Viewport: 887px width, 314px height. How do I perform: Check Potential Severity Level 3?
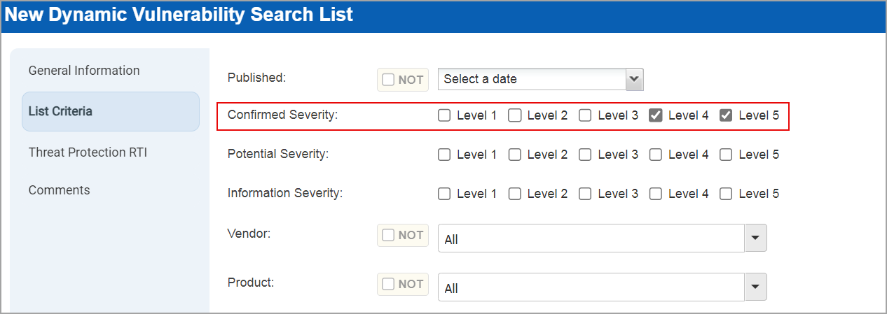[x=585, y=155]
